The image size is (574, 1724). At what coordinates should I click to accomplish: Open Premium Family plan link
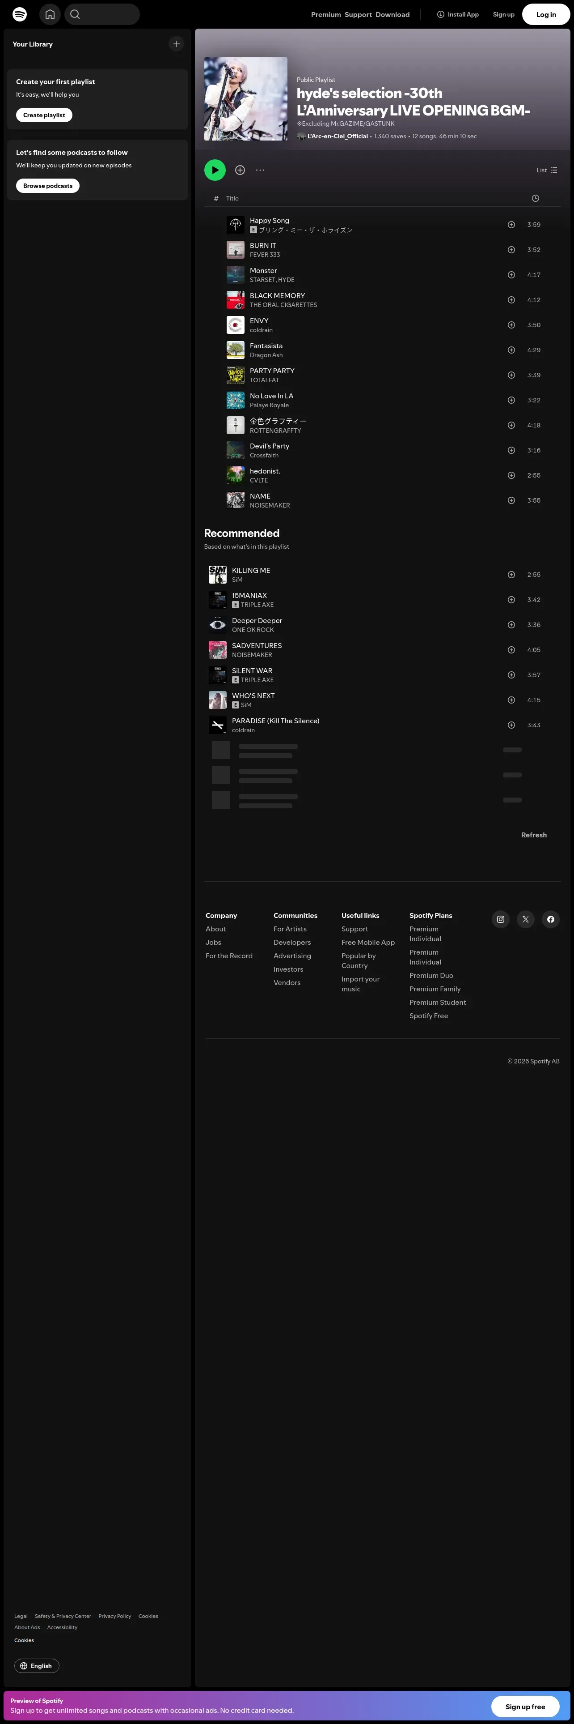(435, 989)
